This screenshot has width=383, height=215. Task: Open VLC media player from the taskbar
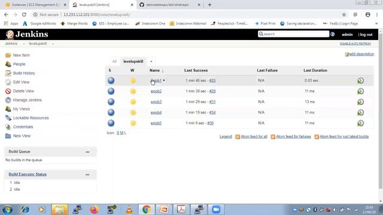129,210
